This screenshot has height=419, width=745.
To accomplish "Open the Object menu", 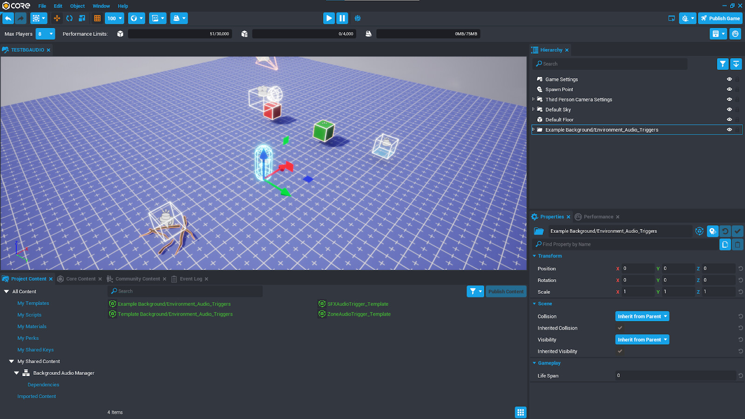I will click(77, 6).
